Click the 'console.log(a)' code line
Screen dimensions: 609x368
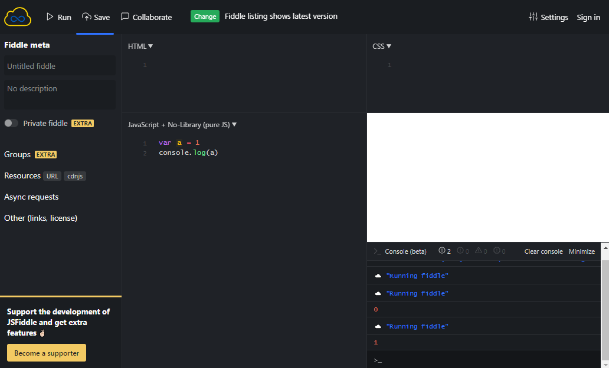click(188, 152)
